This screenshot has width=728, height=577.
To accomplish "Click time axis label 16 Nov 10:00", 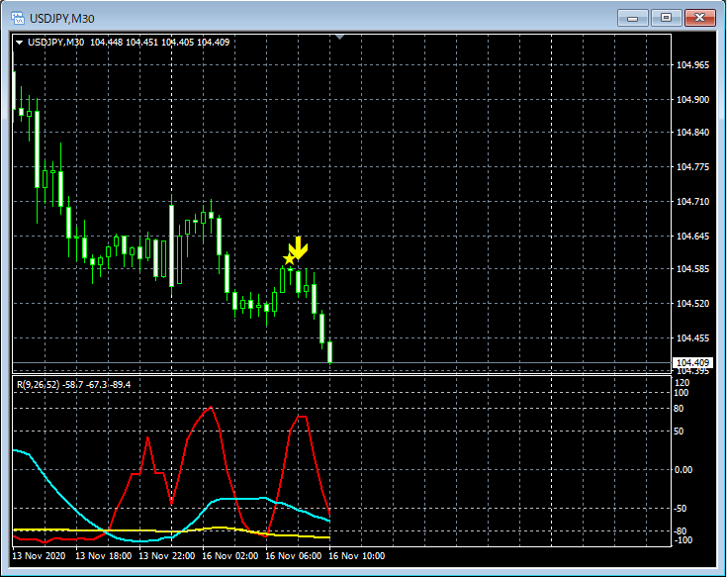I will tap(356, 556).
